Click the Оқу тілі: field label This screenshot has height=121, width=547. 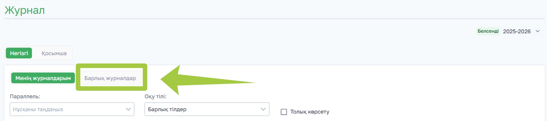[156, 96]
